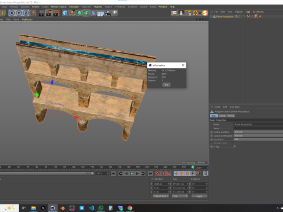Screen dimensions: 283x212
Task: Open Object Manager Bookmarks menu
Action: 258,12
